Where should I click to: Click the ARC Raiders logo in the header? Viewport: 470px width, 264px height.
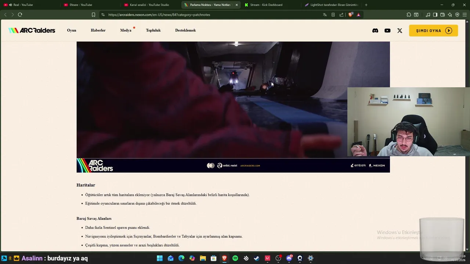pyautogui.click(x=32, y=30)
